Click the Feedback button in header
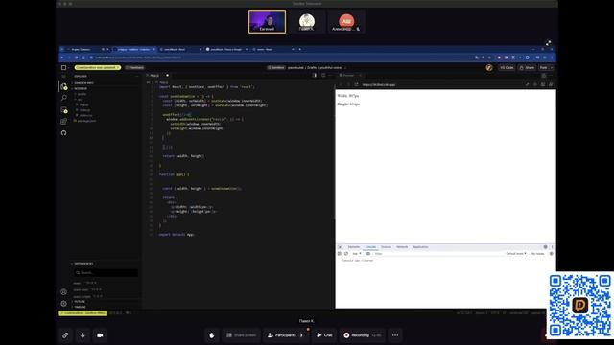The width and height of the screenshot is (614, 345). click(135, 68)
